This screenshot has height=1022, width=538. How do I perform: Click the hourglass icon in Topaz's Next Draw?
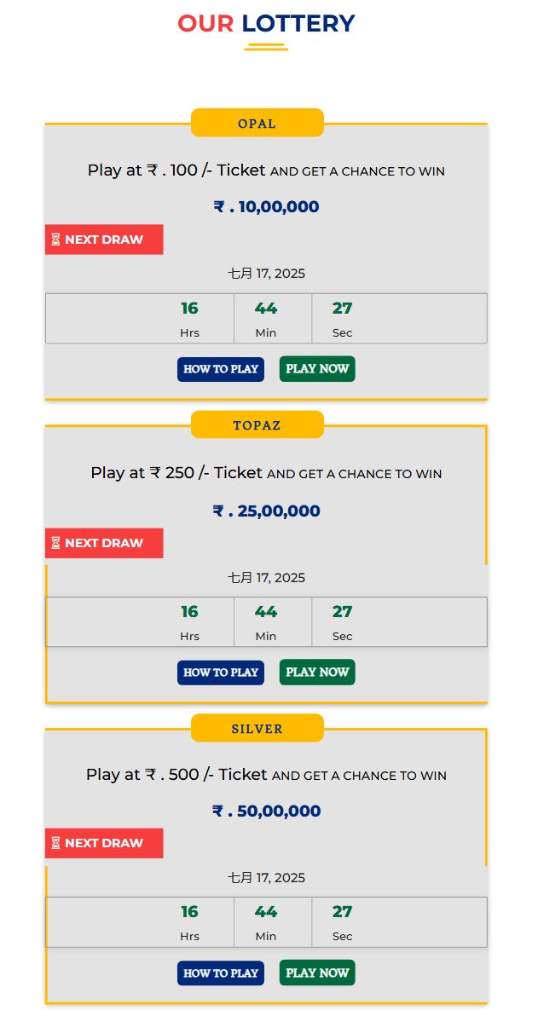[x=55, y=543]
